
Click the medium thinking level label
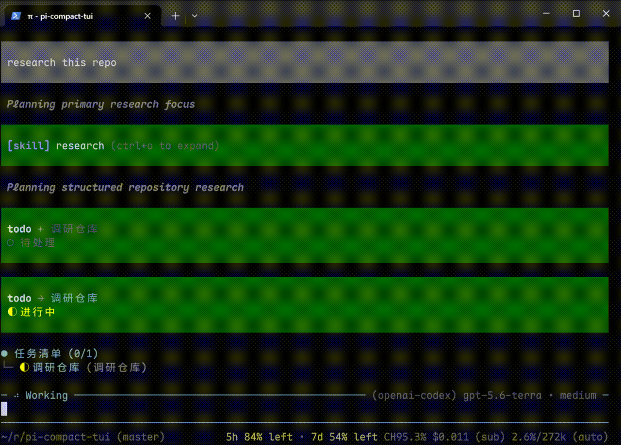click(578, 396)
